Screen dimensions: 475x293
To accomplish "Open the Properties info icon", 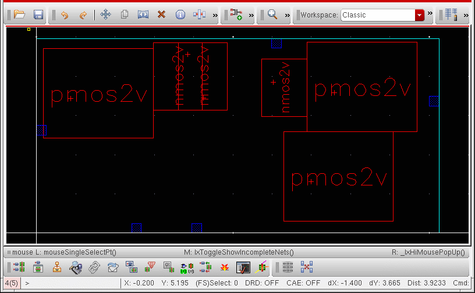I will coord(180,15).
